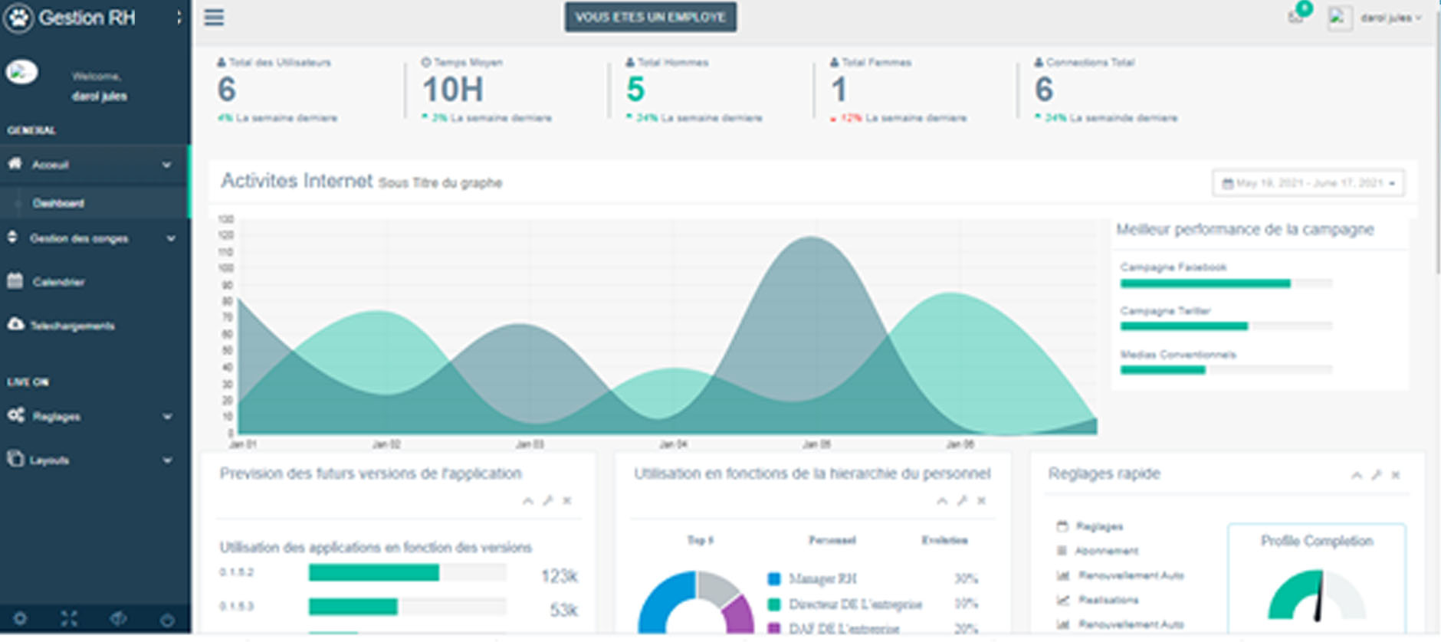Screen dimensions: 1441x642
Task: Toggle the hamburger sidebar menu icon
Action: coord(214,18)
